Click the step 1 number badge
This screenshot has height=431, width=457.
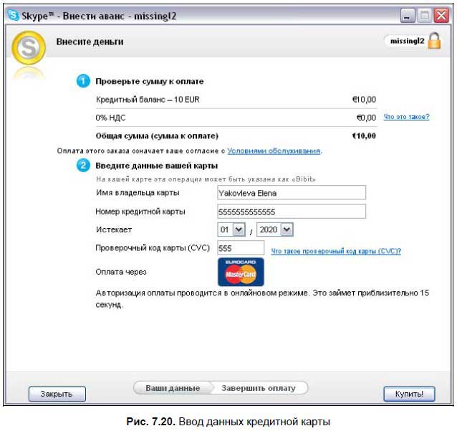(x=83, y=81)
